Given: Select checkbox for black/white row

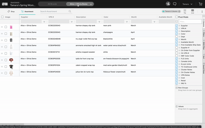Looking at the screenshot, I should pyautogui.click(x=6, y=40).
